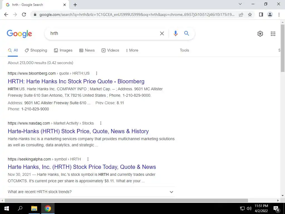285x214 pixels.
Task: Click the horizontal scrollbar thumb
Action: (126, 201)
